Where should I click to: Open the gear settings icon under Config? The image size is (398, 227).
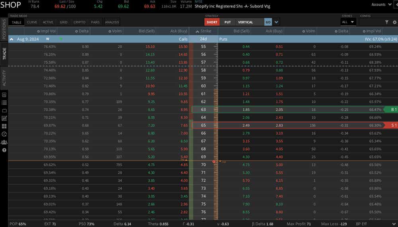pos(394,22)
